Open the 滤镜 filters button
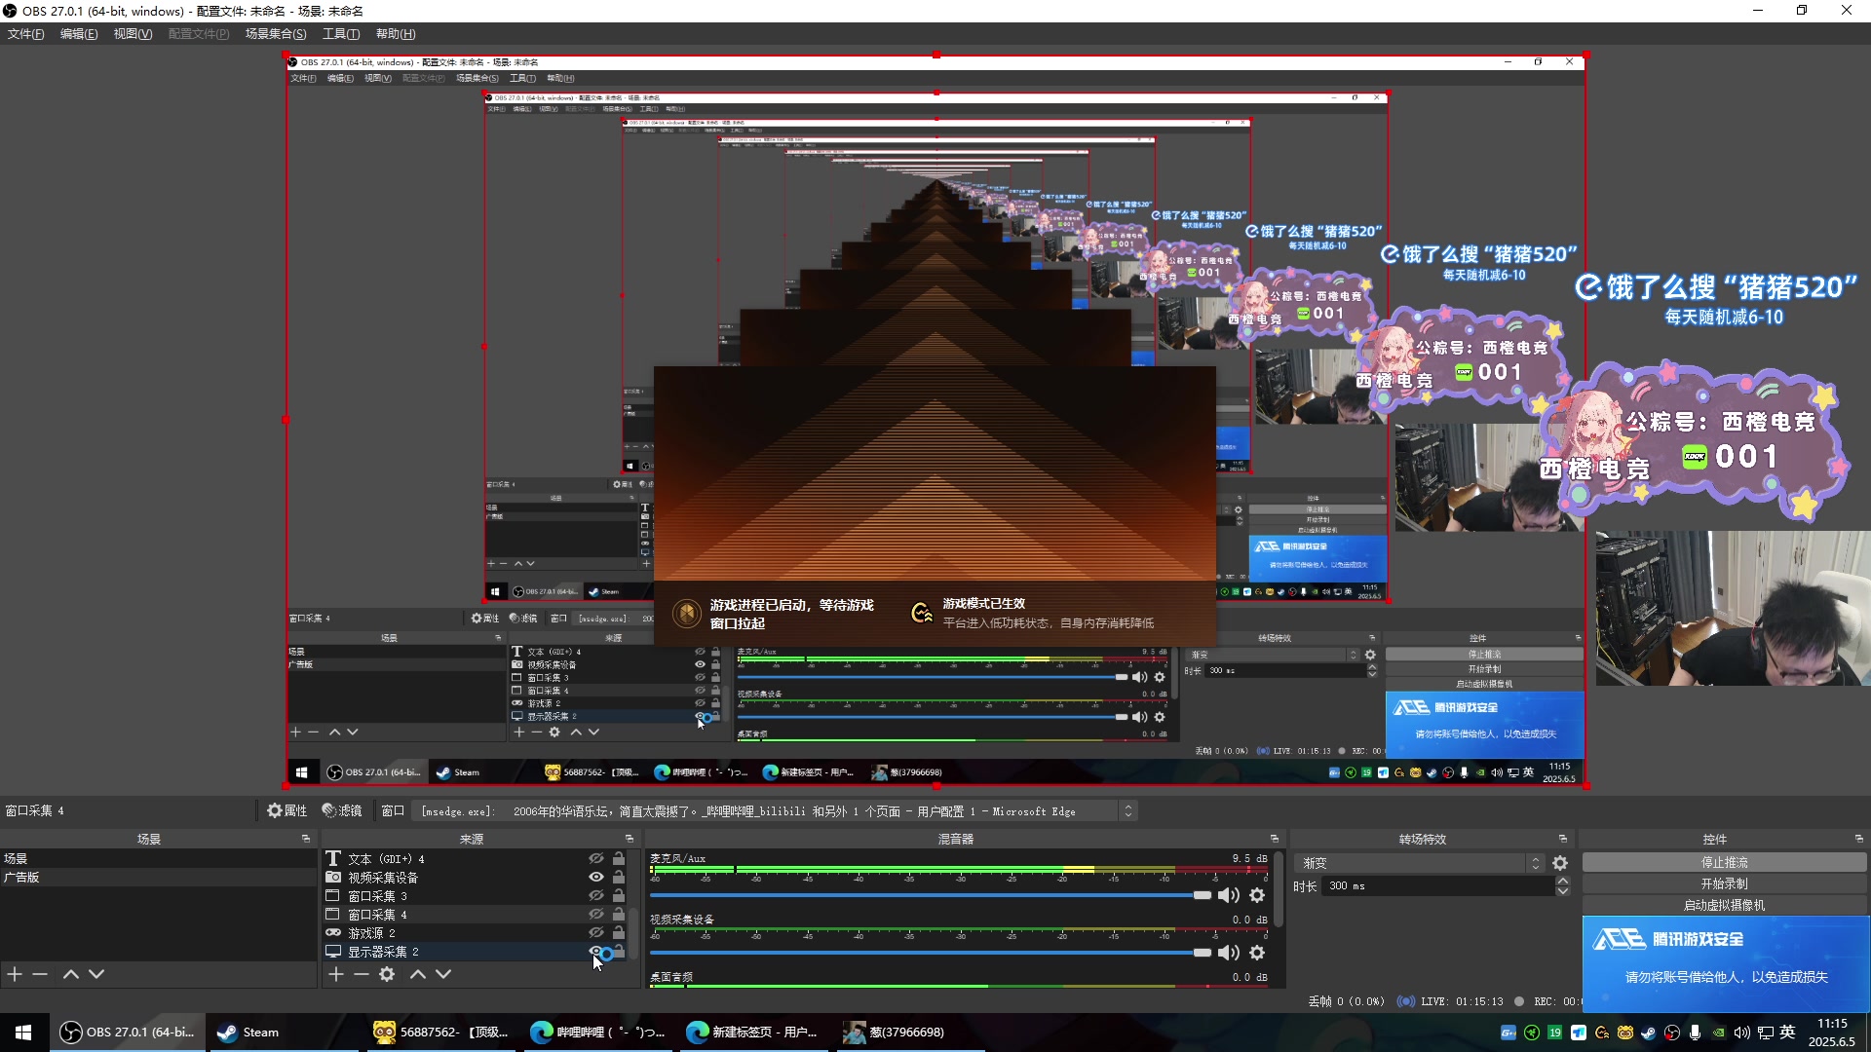This screenshot has height=1052, width=1871. [342, 810]
